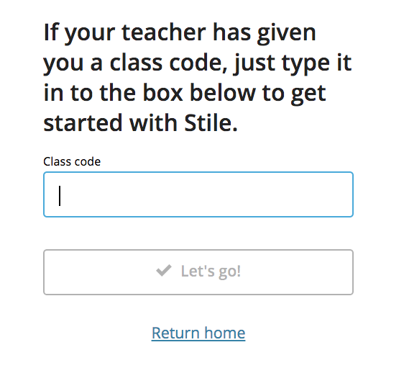Click the gray tick on the submit button

(x=164, y=270)
